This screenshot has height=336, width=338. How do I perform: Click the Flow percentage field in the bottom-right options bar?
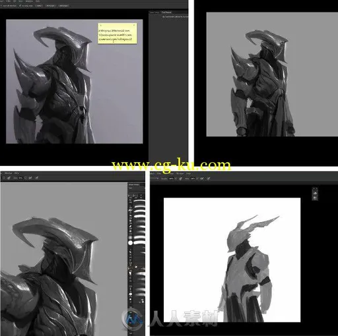pos(193,179)
